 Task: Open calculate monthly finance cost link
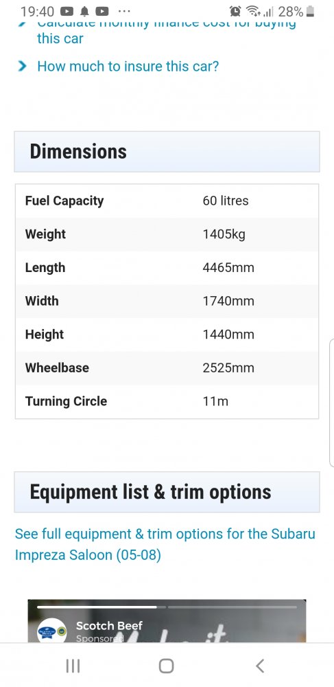click(x=166, y=31)
